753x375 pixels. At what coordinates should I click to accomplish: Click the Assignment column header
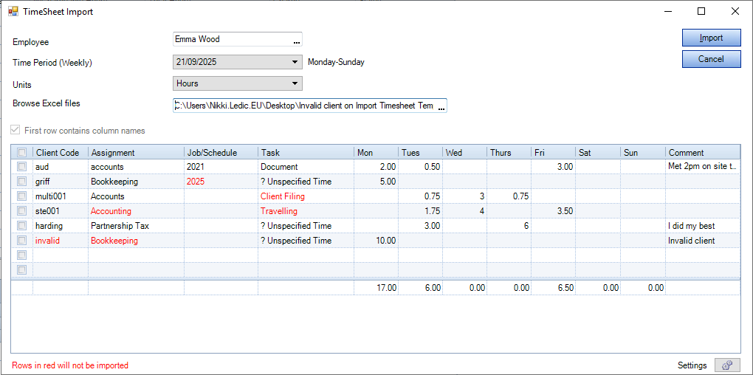pos(137,153)
